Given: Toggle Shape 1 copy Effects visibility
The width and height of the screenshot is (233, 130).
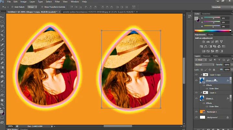Looking at the screenshot, I should [x=204, y=85].
